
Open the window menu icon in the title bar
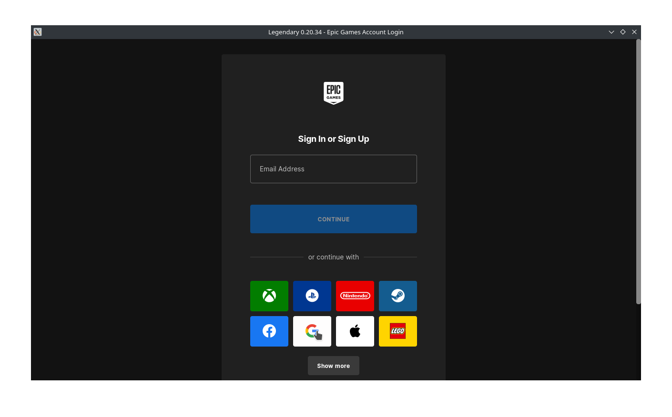coord(38,32)
